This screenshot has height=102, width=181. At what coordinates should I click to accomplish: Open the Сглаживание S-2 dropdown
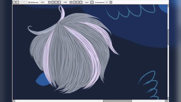(111, 2)
